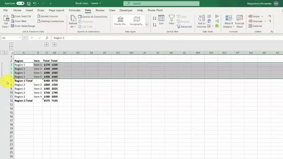
Task: Open the Refresh All dropdown
Action: [73, 26]
